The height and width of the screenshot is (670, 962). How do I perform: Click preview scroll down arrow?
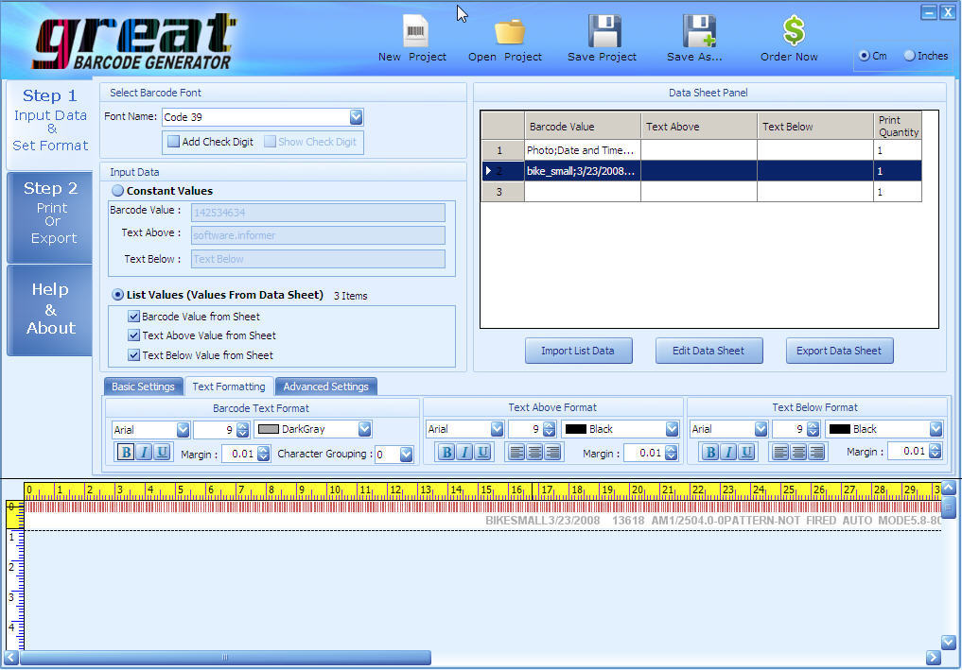[x=949, y=642]
